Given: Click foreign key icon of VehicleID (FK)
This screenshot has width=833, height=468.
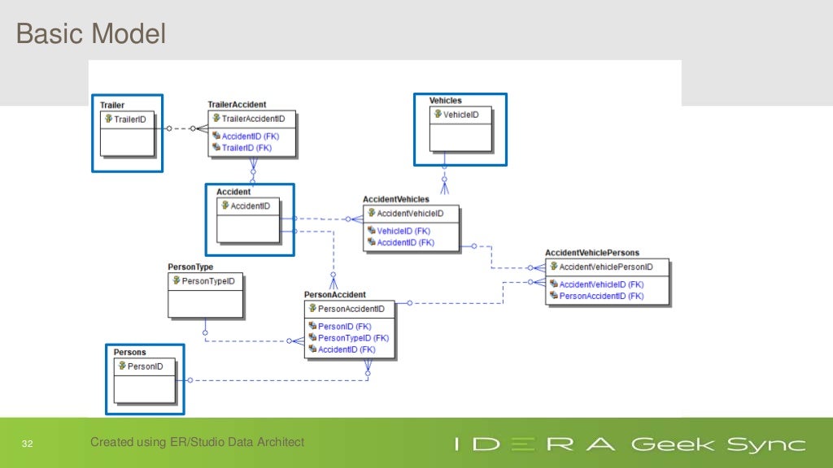Looking at the screenshot, I should point(371,231).
